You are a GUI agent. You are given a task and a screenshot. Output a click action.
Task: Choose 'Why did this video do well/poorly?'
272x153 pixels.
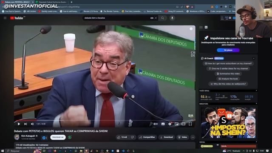[228, 84]
